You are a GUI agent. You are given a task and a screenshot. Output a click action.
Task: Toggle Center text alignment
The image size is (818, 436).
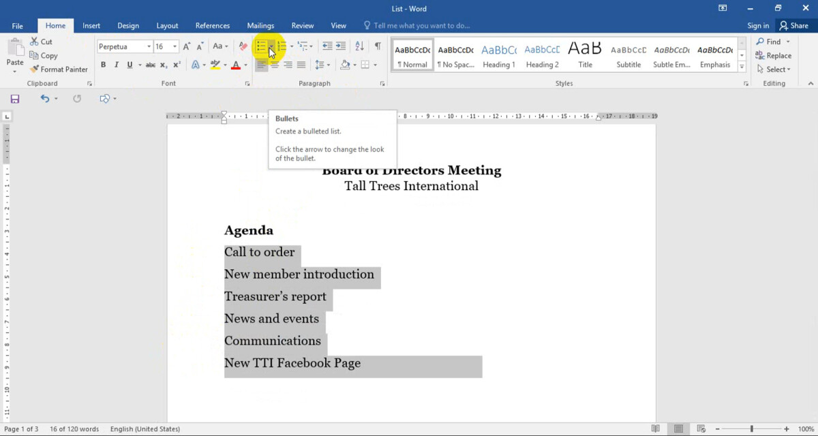click(x=275, y=65)
